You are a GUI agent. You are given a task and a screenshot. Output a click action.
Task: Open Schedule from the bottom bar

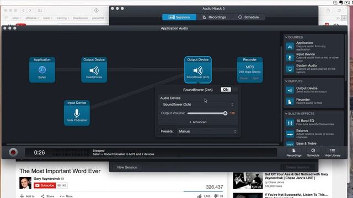[x=313, y=153]
